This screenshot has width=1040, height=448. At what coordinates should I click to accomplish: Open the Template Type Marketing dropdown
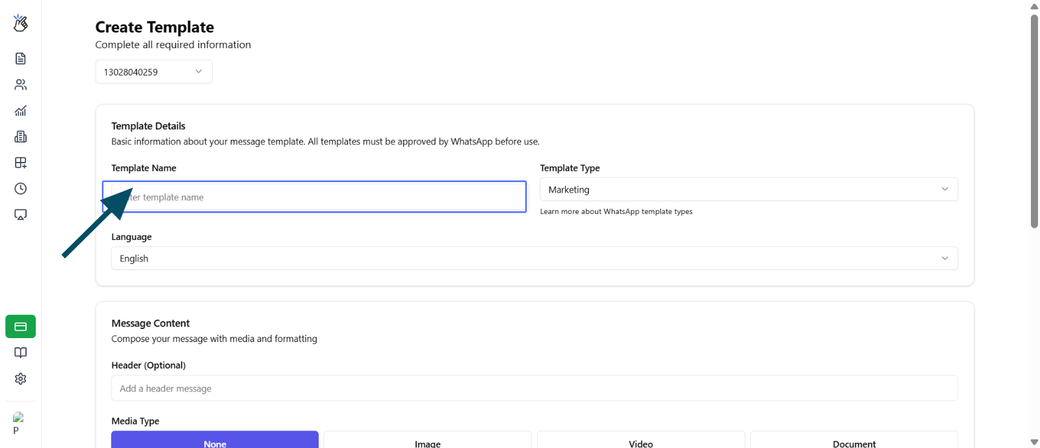pyautogui.click(x=749, y=189)
